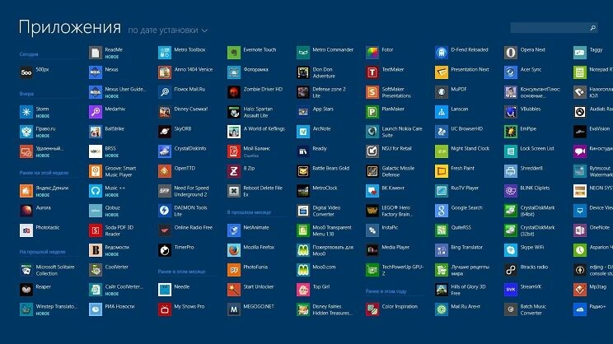Open the Nexus app icon

(96, 72)
